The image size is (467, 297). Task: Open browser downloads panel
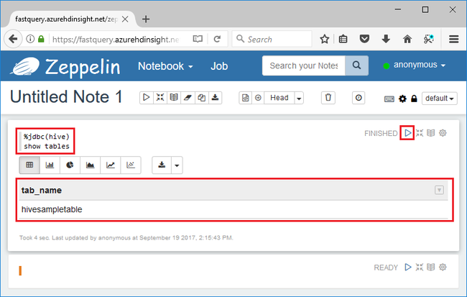click(386, 39)
